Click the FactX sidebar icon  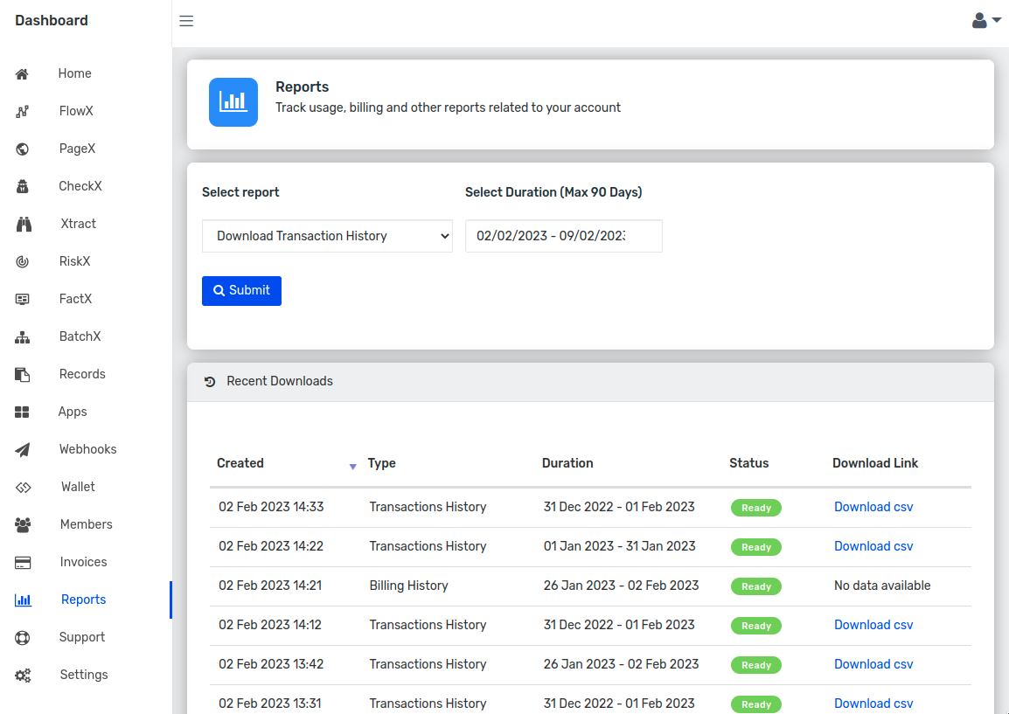tap(22, 299)
